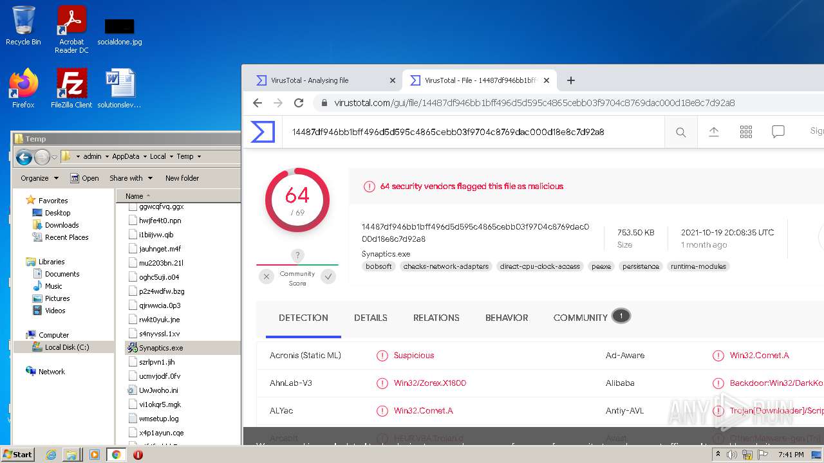Image resolution: width=824 pixels, height=463 pixels.
Task: Expand the Temp breadcrumb arrow
Action: [199, 156]
